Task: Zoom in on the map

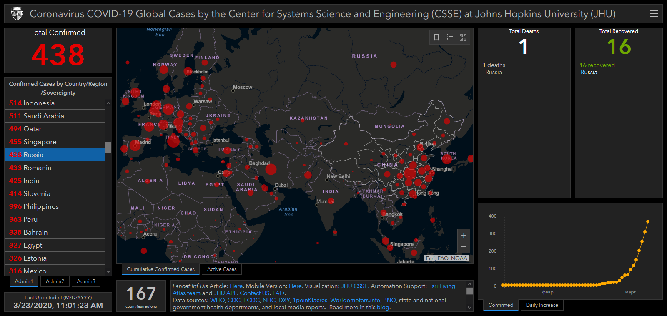Action: (x=464, y=235)
